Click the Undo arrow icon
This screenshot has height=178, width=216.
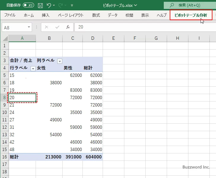click(49, 5)
